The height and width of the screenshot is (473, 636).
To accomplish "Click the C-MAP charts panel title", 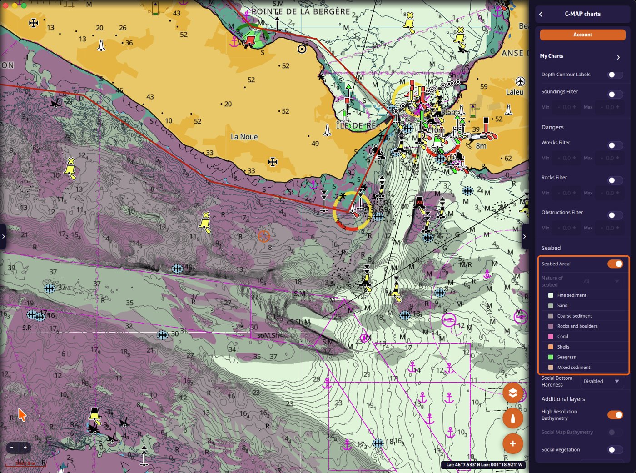I will pos(582,14).
